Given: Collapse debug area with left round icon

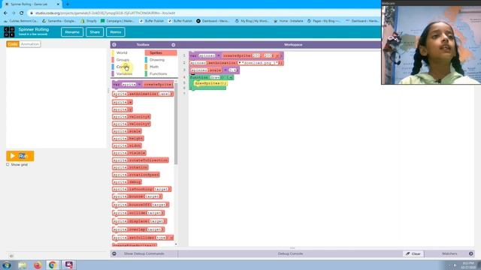Looking at the screenshot, I should (x=114, y=253).
